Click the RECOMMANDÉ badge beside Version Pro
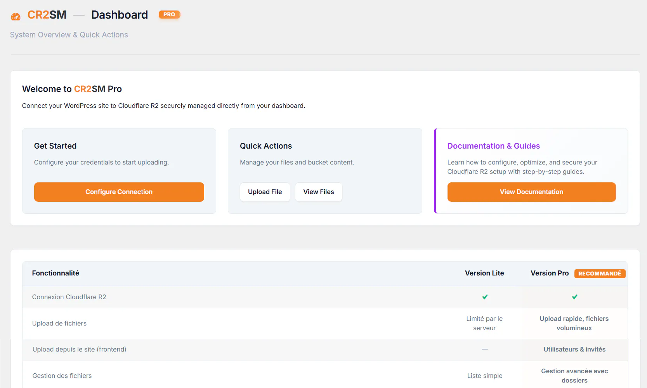The width and height of the screenshot is (647, 388). click(x=600, y=274)
